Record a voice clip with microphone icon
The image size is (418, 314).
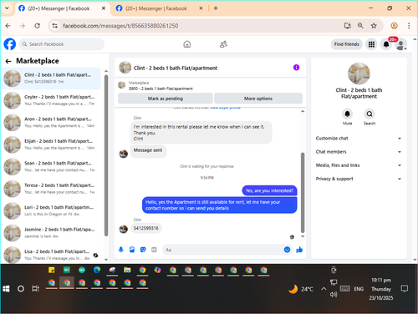pyautogui.click(x=121, y=250)
